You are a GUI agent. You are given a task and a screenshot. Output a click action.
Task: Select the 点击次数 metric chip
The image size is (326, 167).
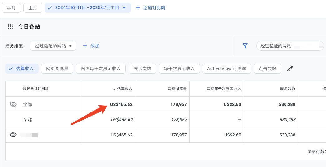pos(267,69)
